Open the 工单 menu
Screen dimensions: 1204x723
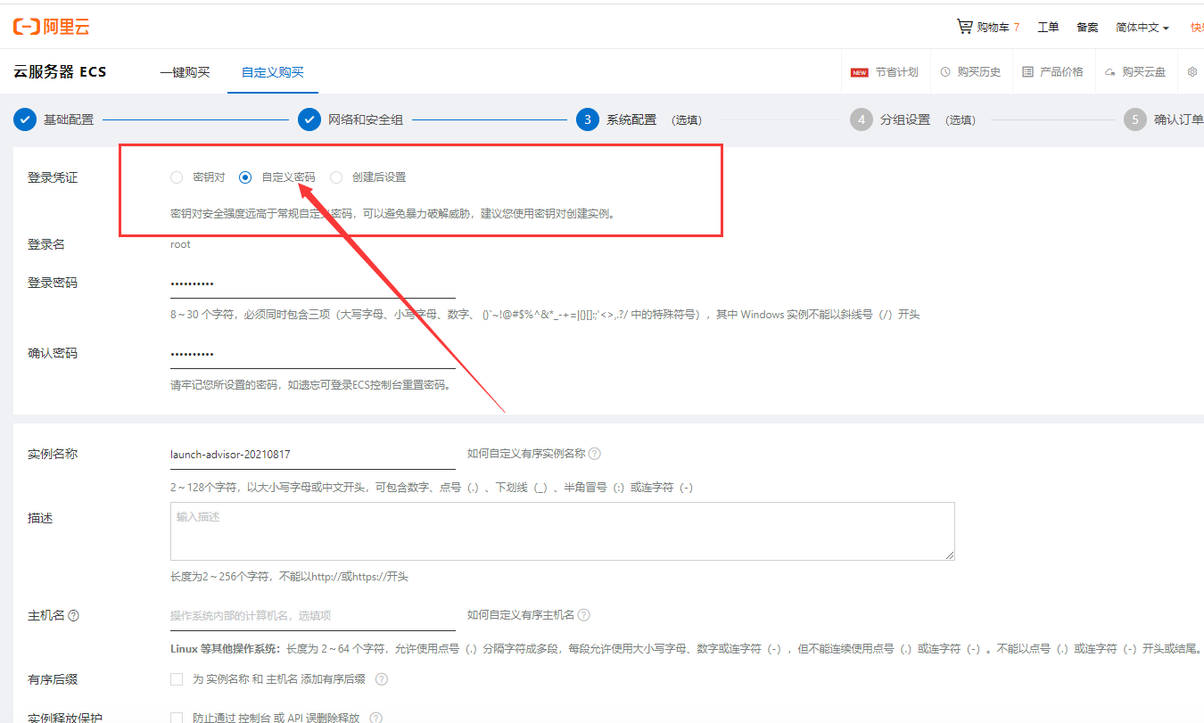pyautogui.click(x=1048, y=28)
